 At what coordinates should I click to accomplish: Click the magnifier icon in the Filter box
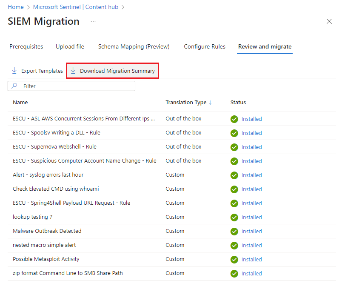tap(14, 86)
